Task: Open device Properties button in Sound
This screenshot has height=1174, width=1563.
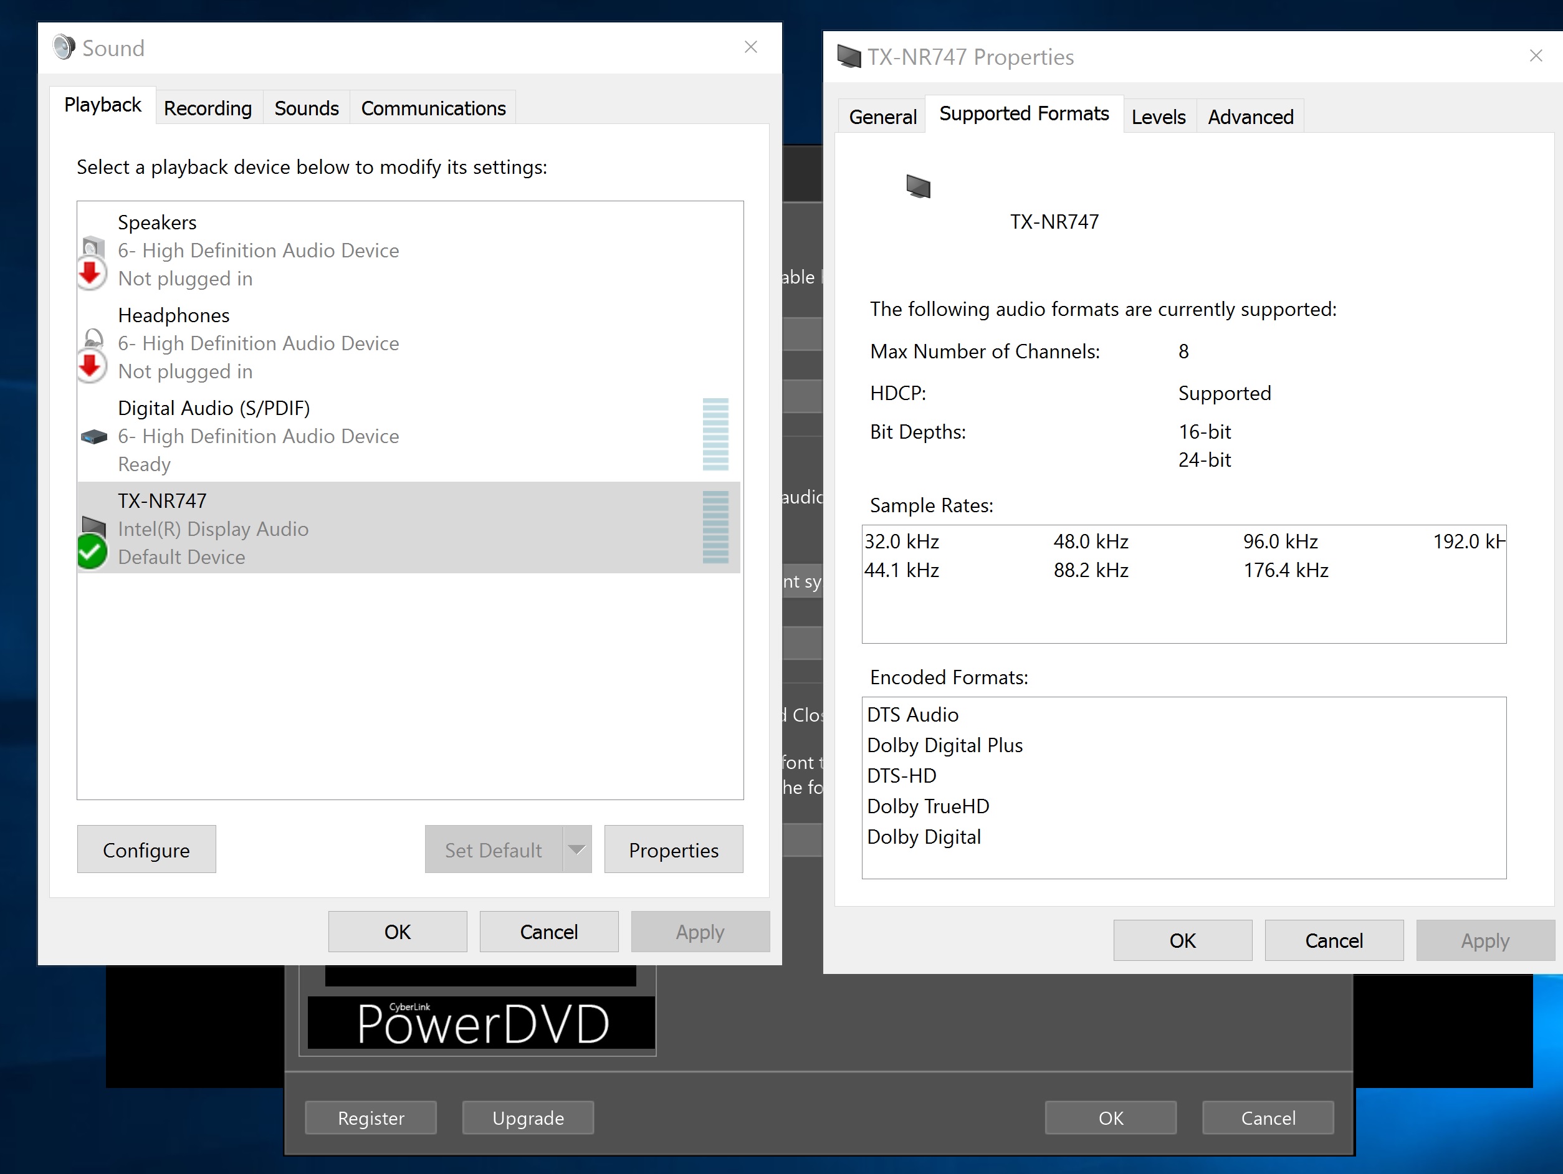Action: [x=674, y=850]
